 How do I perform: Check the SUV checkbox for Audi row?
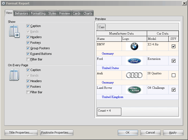point(173,75)
